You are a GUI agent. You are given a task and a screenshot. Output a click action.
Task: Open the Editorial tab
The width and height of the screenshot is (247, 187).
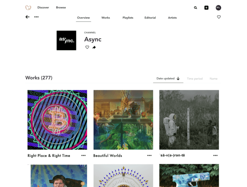pos(150,18)
